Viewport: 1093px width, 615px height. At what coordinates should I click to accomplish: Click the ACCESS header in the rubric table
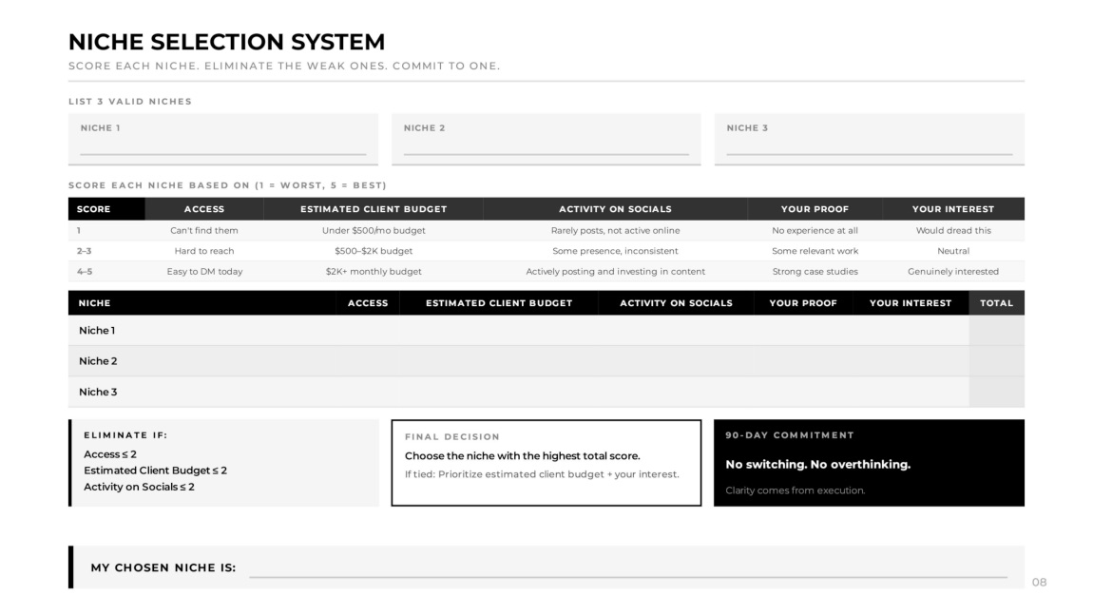(204, 209)
